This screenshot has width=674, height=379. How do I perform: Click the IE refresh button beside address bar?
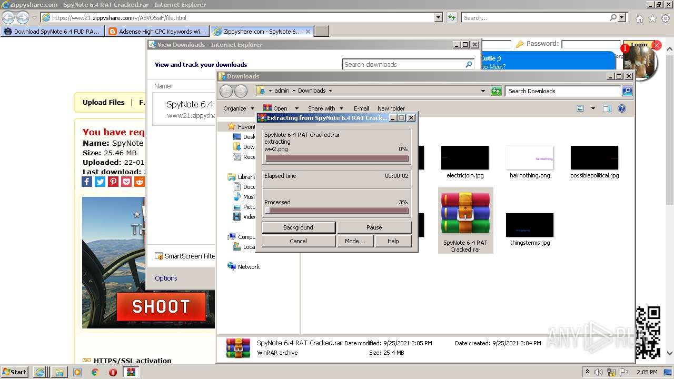tap(451, 17)
